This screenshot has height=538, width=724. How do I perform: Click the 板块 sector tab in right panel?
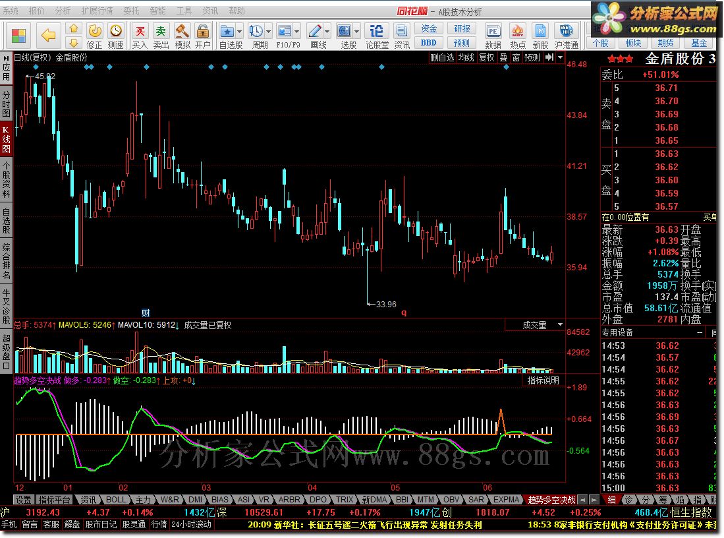point(633,43)
